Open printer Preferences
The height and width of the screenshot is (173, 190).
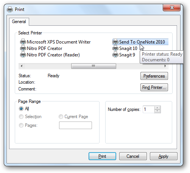pos(154,76)
